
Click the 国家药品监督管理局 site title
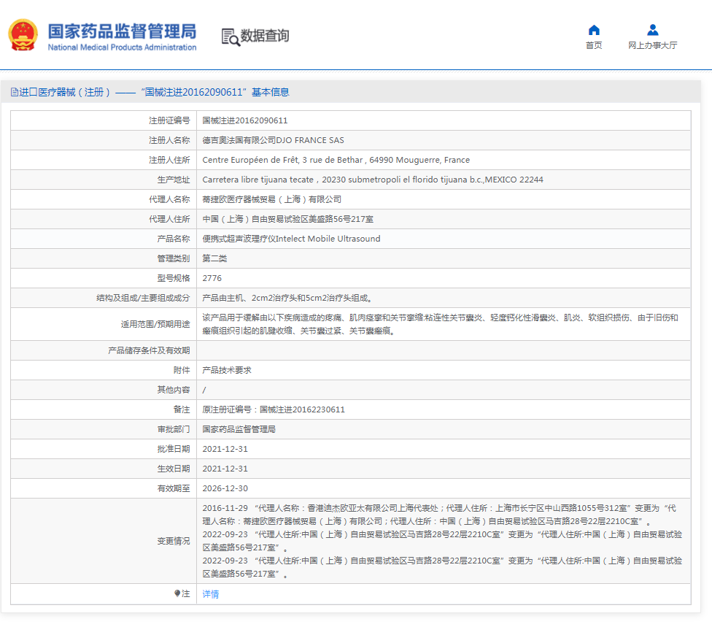pos(122,31)
